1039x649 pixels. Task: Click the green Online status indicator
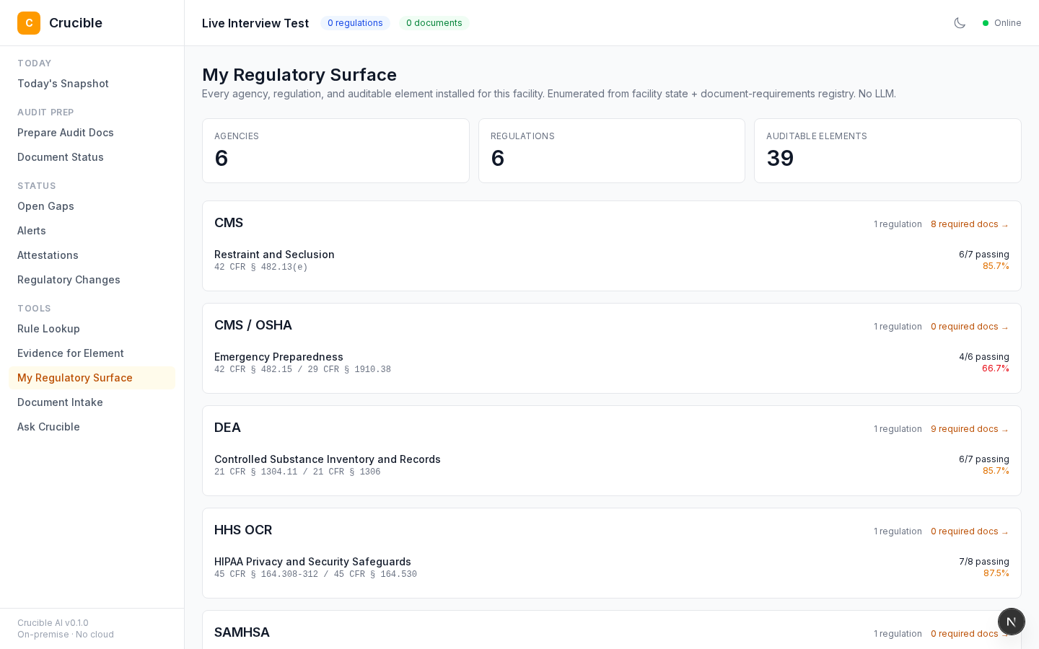point(1002,22)
